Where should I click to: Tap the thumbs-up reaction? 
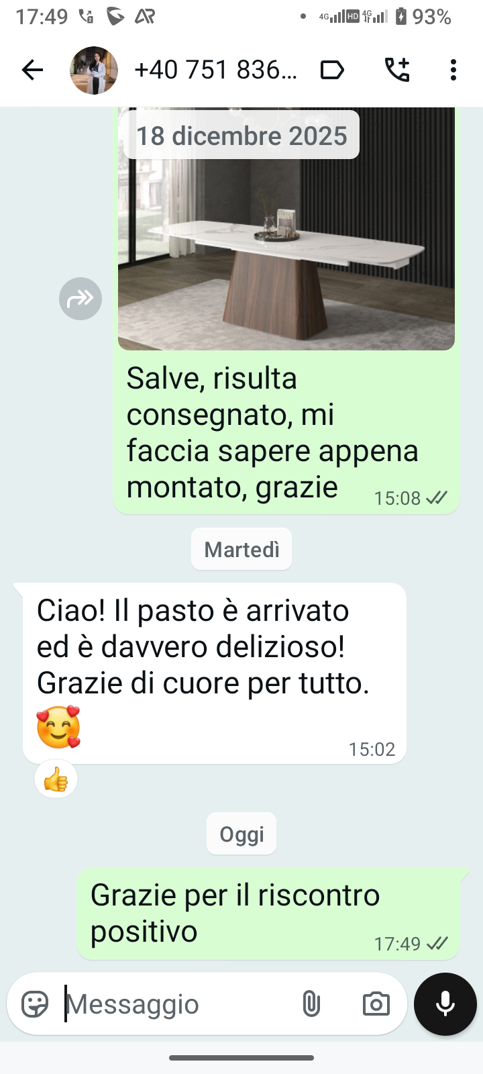56,779
